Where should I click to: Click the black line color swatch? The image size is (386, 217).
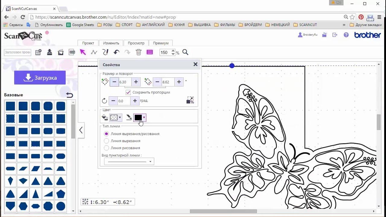click(138, 118)
